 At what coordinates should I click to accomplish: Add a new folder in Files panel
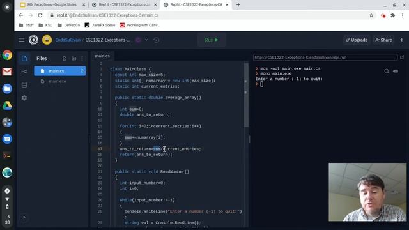click(74, 58)
